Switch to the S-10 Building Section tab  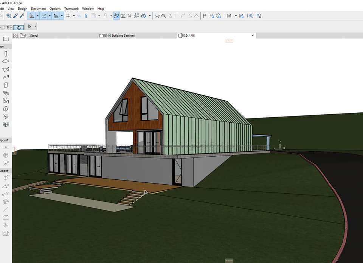pos(119,36)
